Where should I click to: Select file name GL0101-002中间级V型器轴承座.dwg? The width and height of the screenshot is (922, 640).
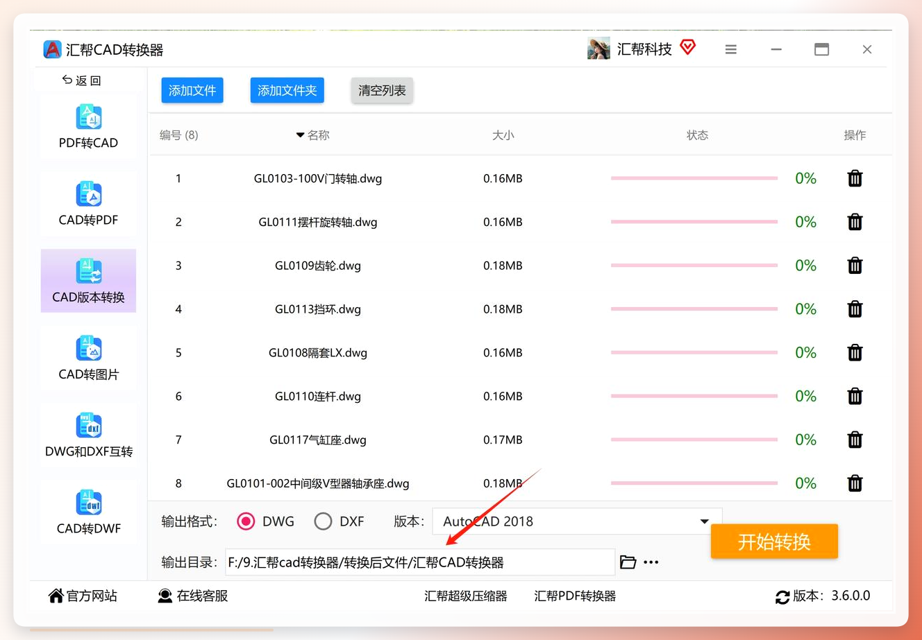point(318,483)
